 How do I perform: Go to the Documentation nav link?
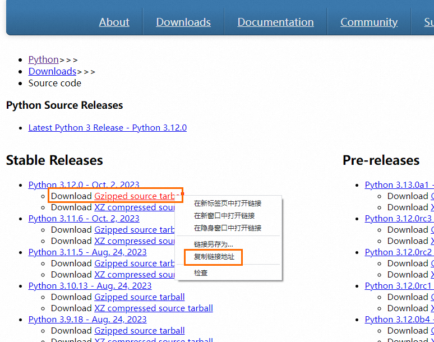tap(275, 22)
